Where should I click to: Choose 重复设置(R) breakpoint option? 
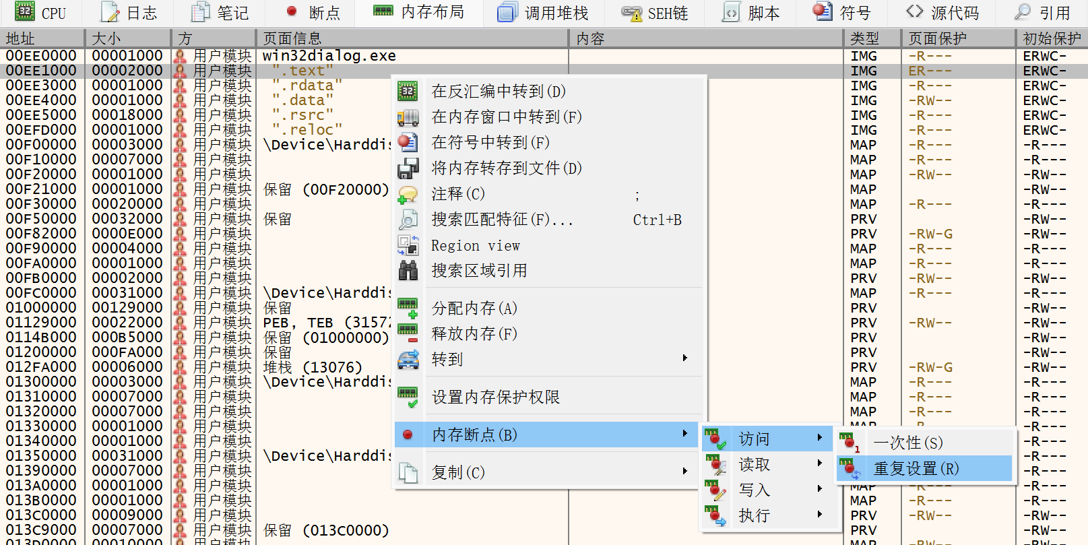(924, 469)
